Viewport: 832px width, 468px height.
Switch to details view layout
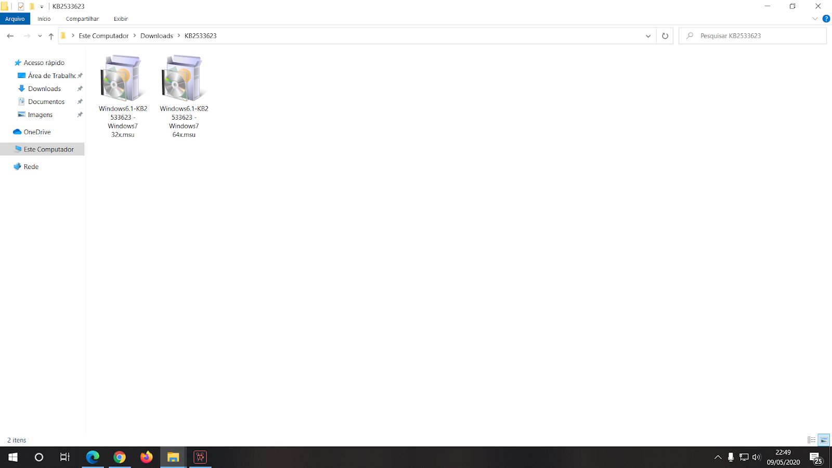(812, 440)
